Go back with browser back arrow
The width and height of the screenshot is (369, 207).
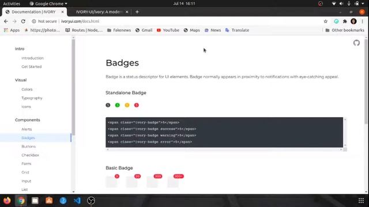[6, 21]
